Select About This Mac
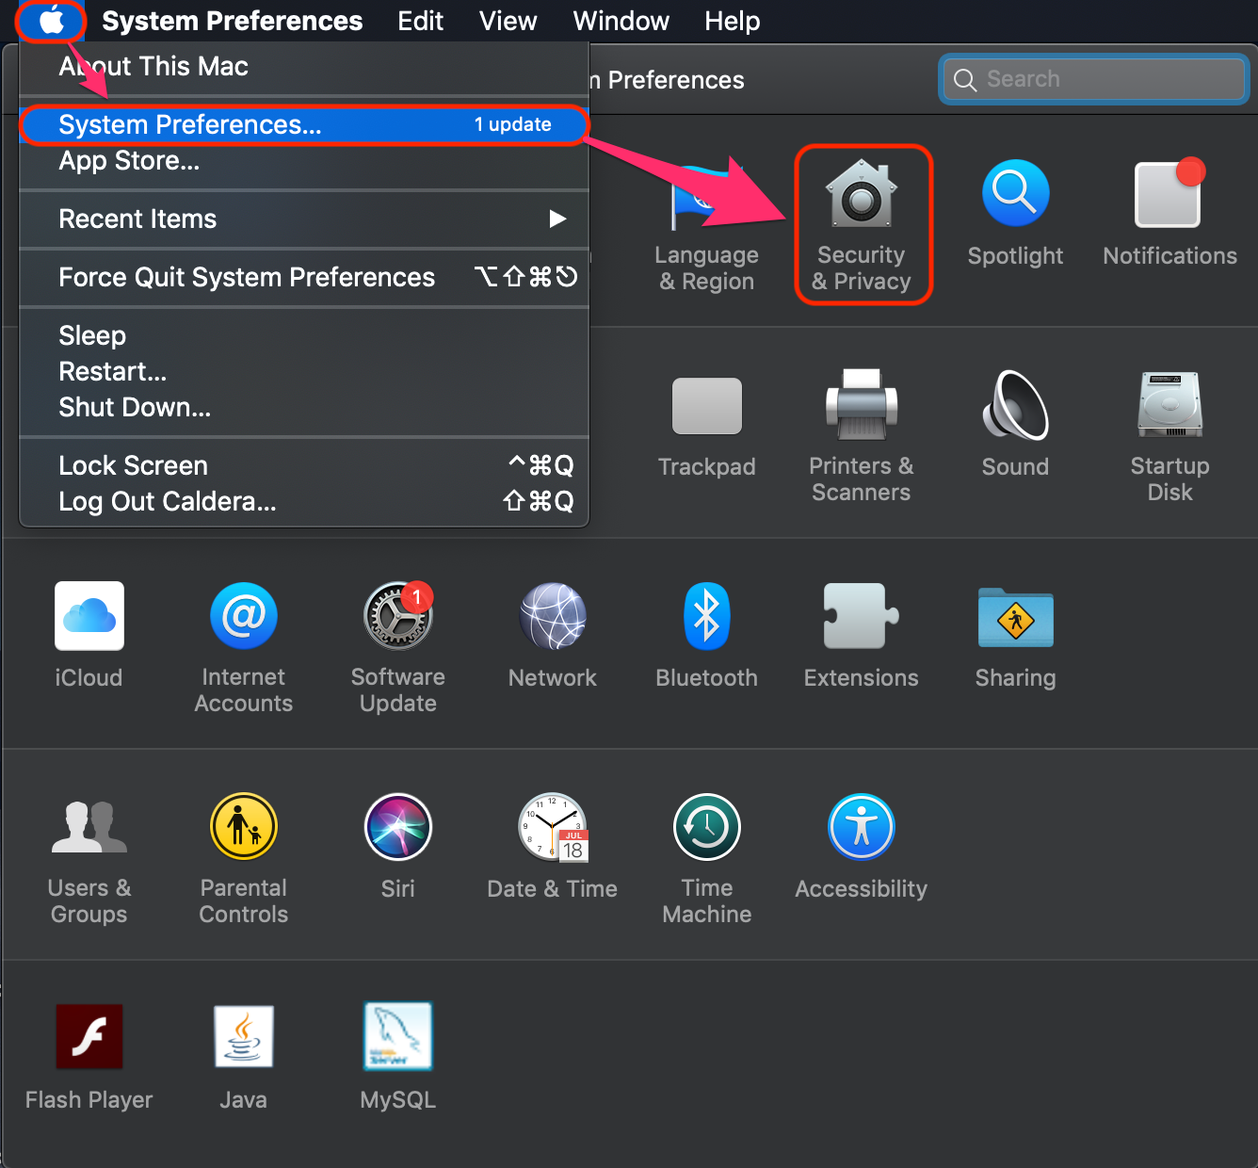This screenshot has height=1168, width=1258. 153,66
